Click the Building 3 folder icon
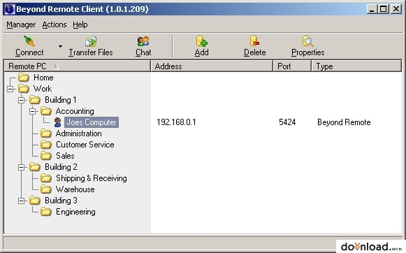Image resolution: width=406 pixels, height=253 pixels. tap(35, 201)
